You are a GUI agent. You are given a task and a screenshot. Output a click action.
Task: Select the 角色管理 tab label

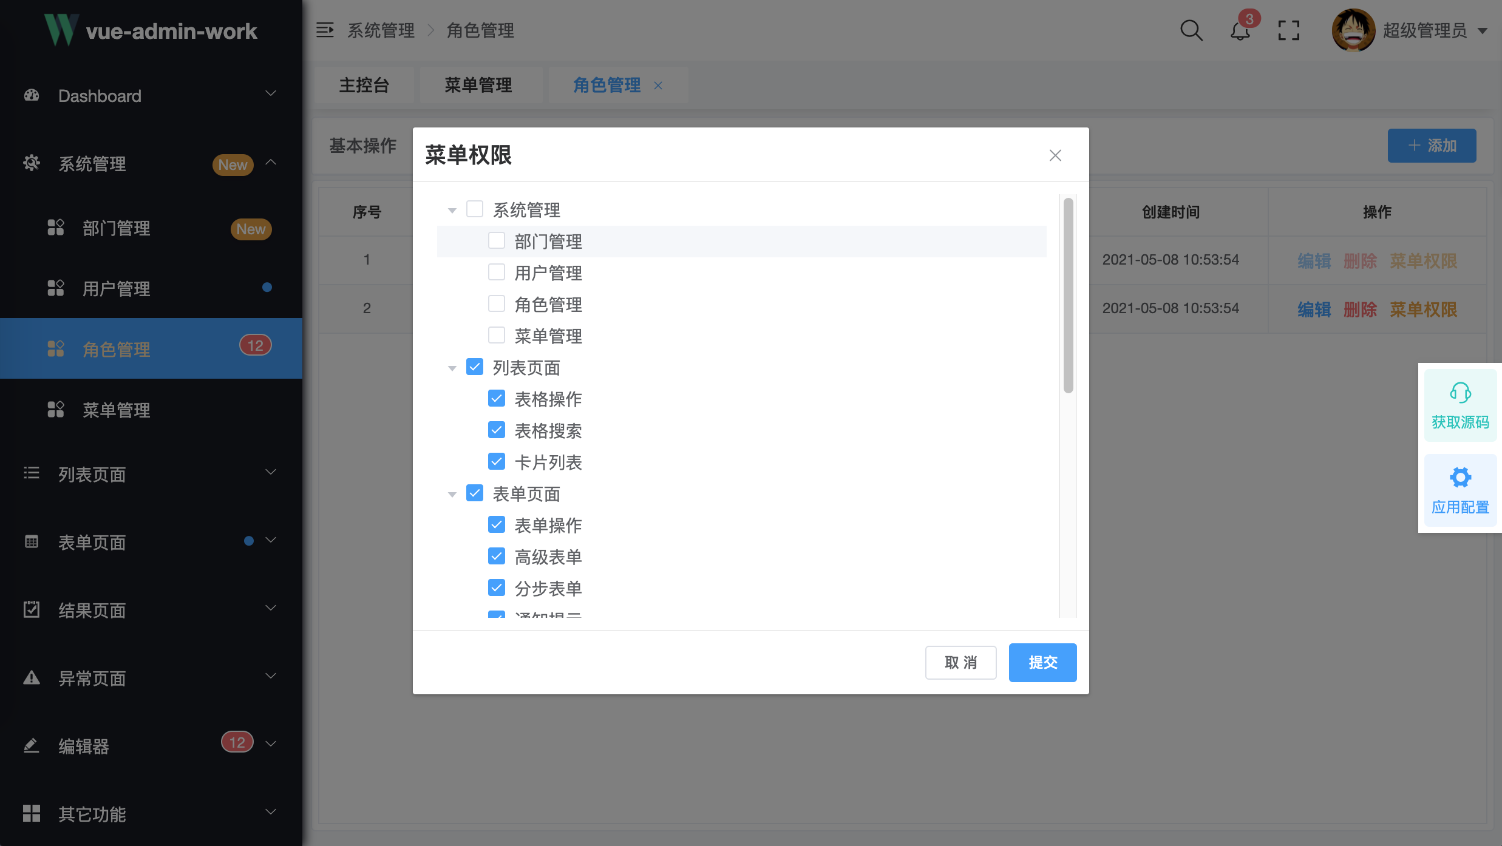pos(607,86)
